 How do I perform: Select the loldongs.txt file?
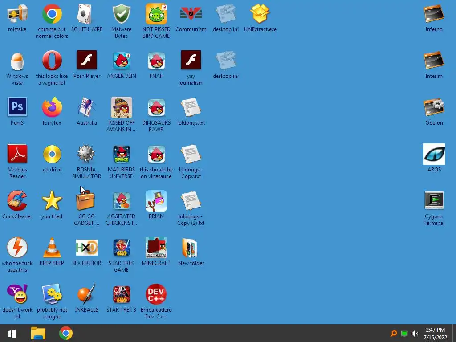click(x=191, y=107)
